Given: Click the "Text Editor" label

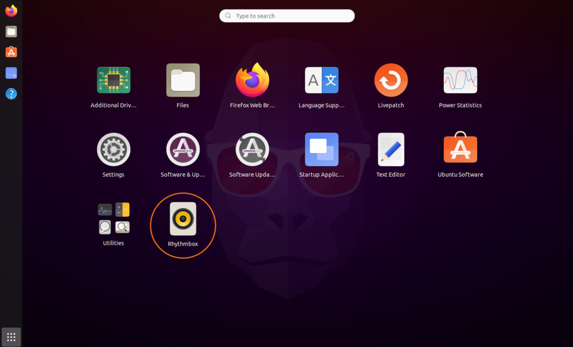Looking at the screenshot, I should pos(391,174).
